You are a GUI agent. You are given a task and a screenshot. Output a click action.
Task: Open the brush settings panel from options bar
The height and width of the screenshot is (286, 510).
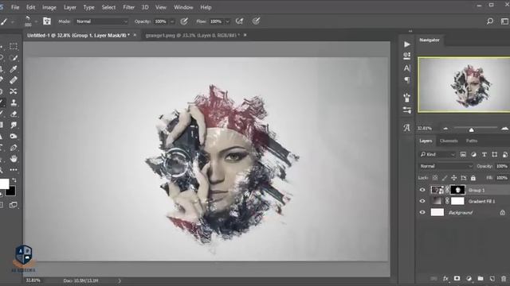[47, 21]
